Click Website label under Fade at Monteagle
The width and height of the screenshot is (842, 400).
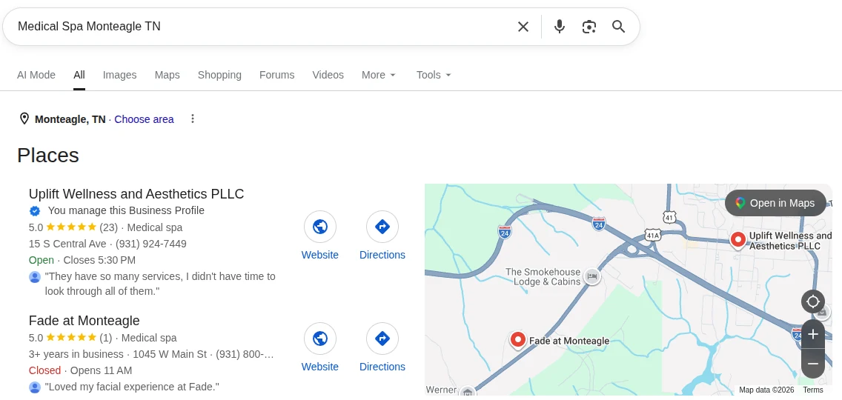[320, 367]
